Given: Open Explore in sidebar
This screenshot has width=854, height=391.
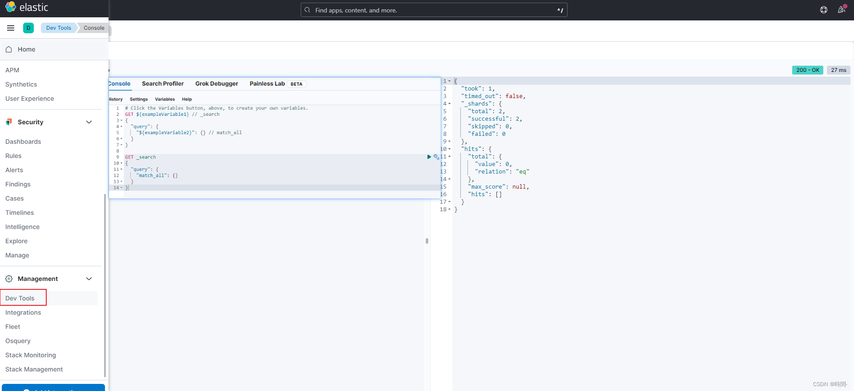Looking at the screenshot, I should [16, 241].
